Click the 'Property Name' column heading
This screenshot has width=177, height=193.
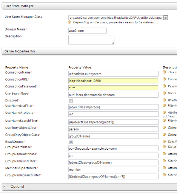point(17,67)
